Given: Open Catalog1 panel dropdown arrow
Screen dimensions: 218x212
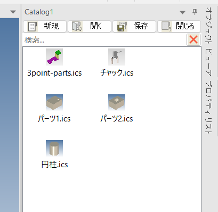Looking at the screenshot, I should 182,12.
